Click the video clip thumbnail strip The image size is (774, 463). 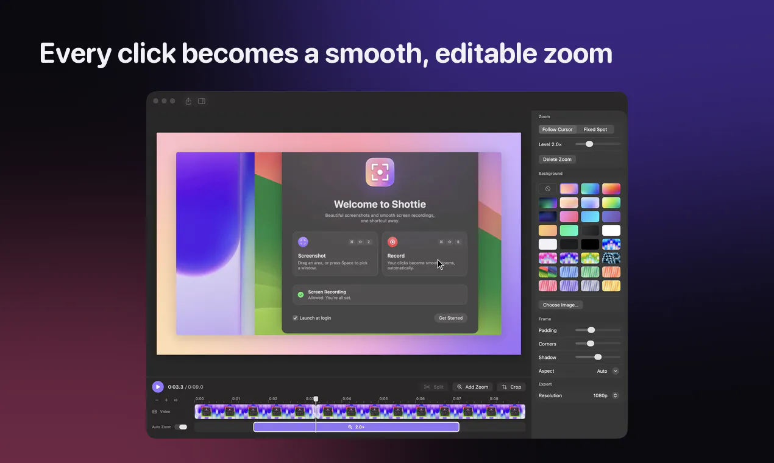[360, 412]
